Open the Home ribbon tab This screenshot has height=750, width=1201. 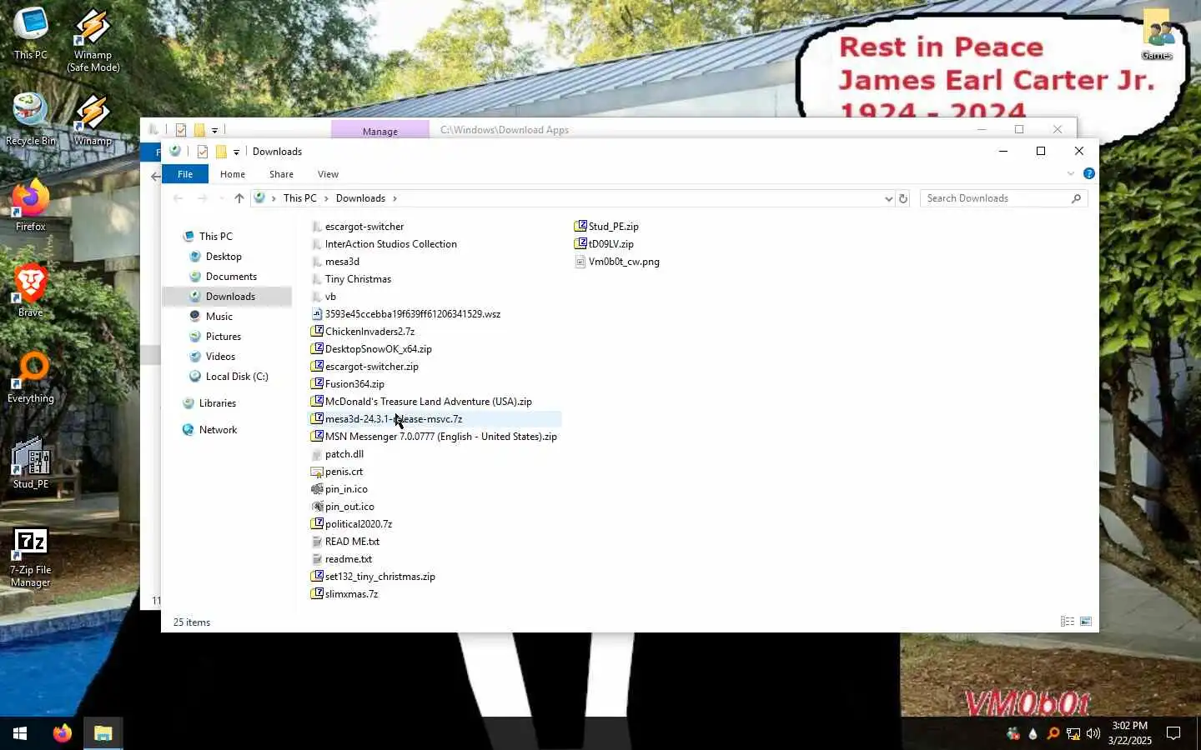click(233, 174)
